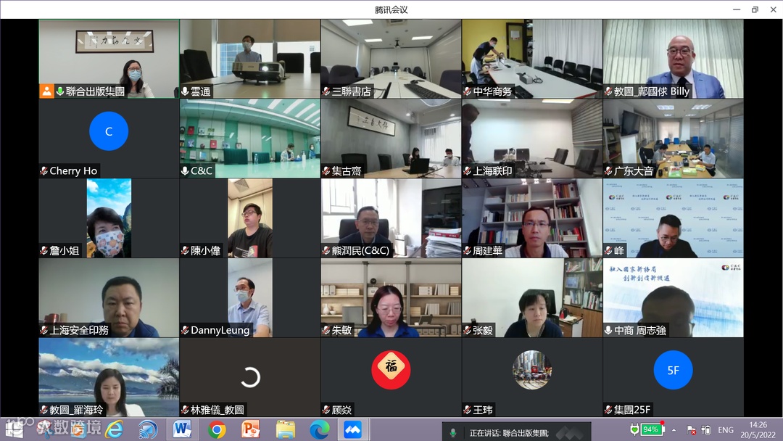This screenshot has height=441, width=783.
Task: Click microphone icon beside C&C label
Action: 186,170
